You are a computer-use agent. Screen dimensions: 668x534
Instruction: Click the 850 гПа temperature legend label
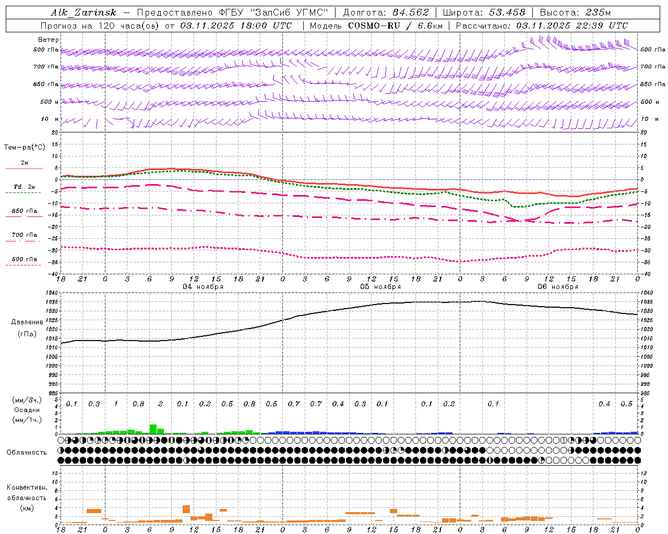[x=25, y=211]
